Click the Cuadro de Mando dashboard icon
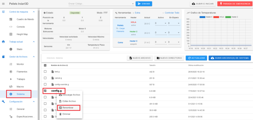Image resolution: width=253 pixels, height=120 pixels. [x=11, y=19]
